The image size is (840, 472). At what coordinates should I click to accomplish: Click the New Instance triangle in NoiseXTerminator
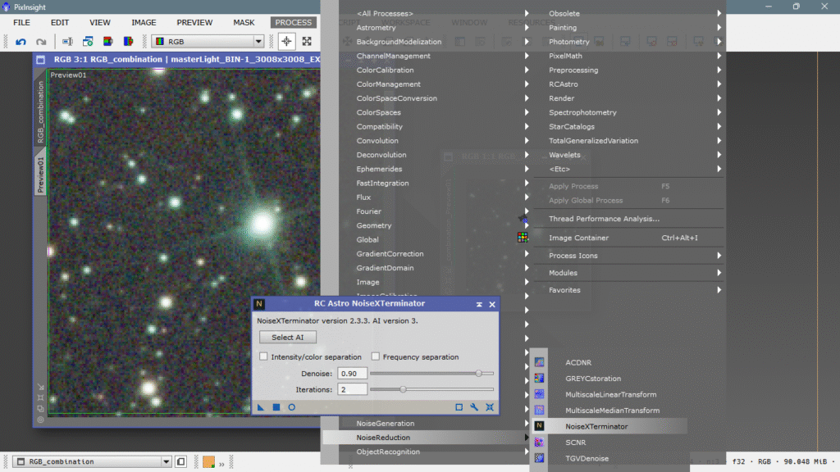tap(261, 407)
